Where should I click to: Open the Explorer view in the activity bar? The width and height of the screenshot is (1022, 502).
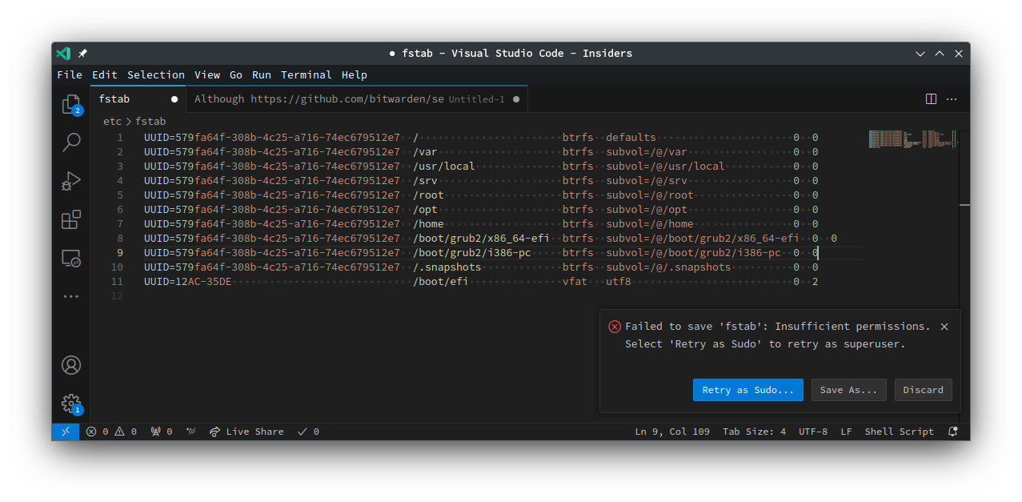click(x=71, y=105)
